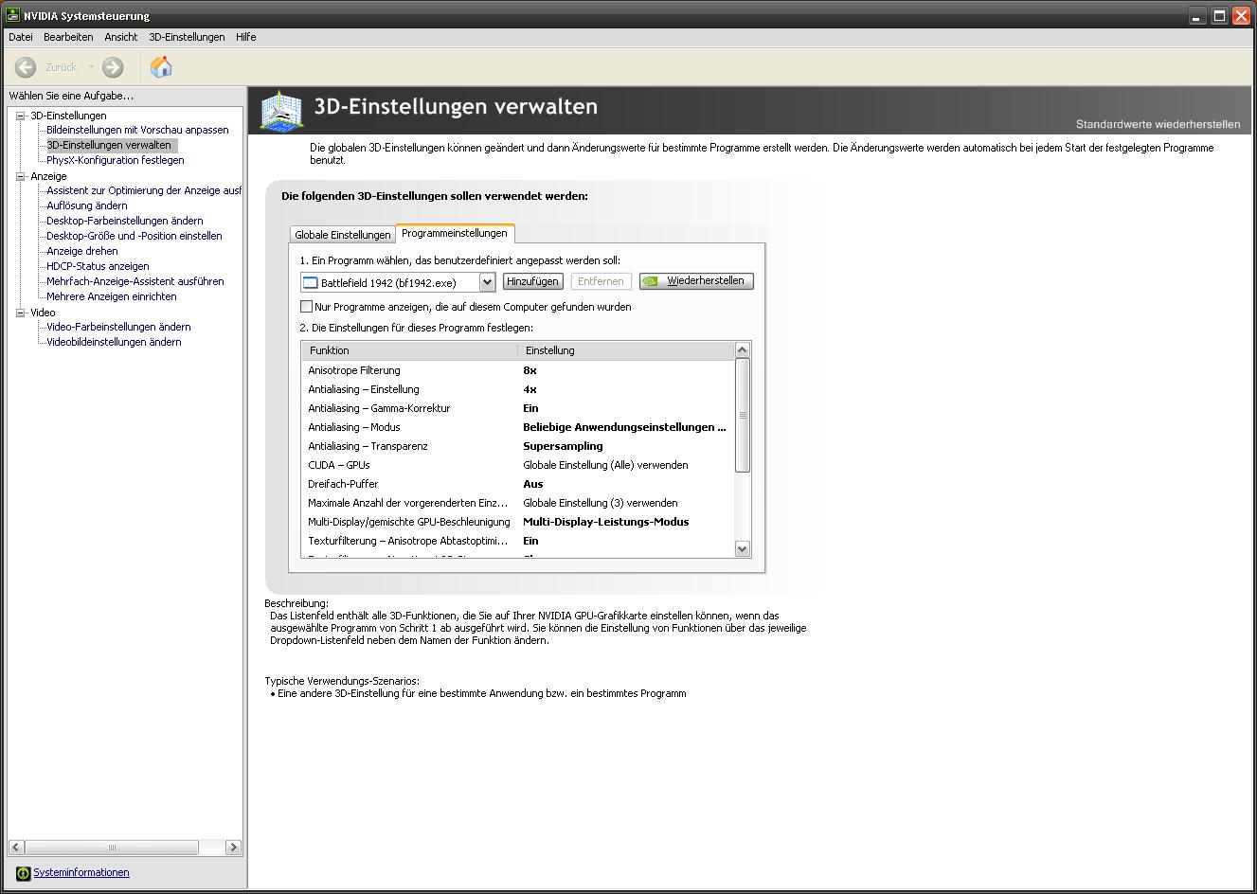Click the NVIDIA title bar icon

click(x=13, y=15)
